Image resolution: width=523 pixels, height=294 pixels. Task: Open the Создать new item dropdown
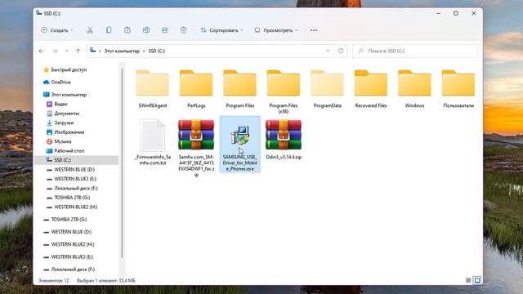click(57, 30)
